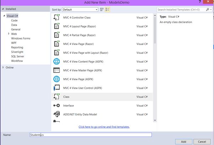Viewport: 214px width, 145px height.
Task: Select the Data category
Action: click(x=14, y=25)
